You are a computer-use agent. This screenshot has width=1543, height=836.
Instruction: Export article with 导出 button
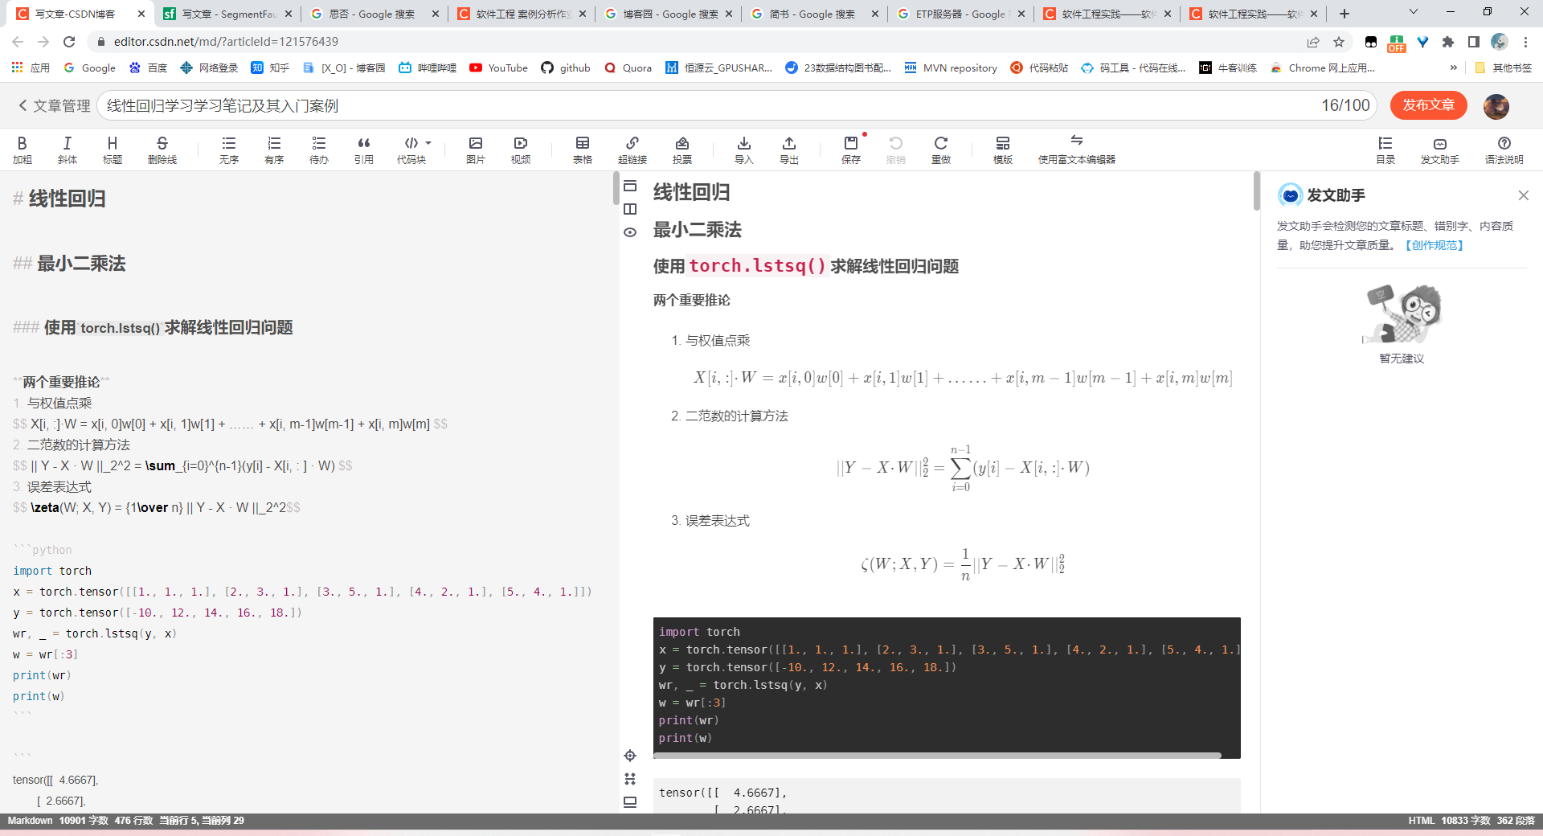click(x=789, y=150)
